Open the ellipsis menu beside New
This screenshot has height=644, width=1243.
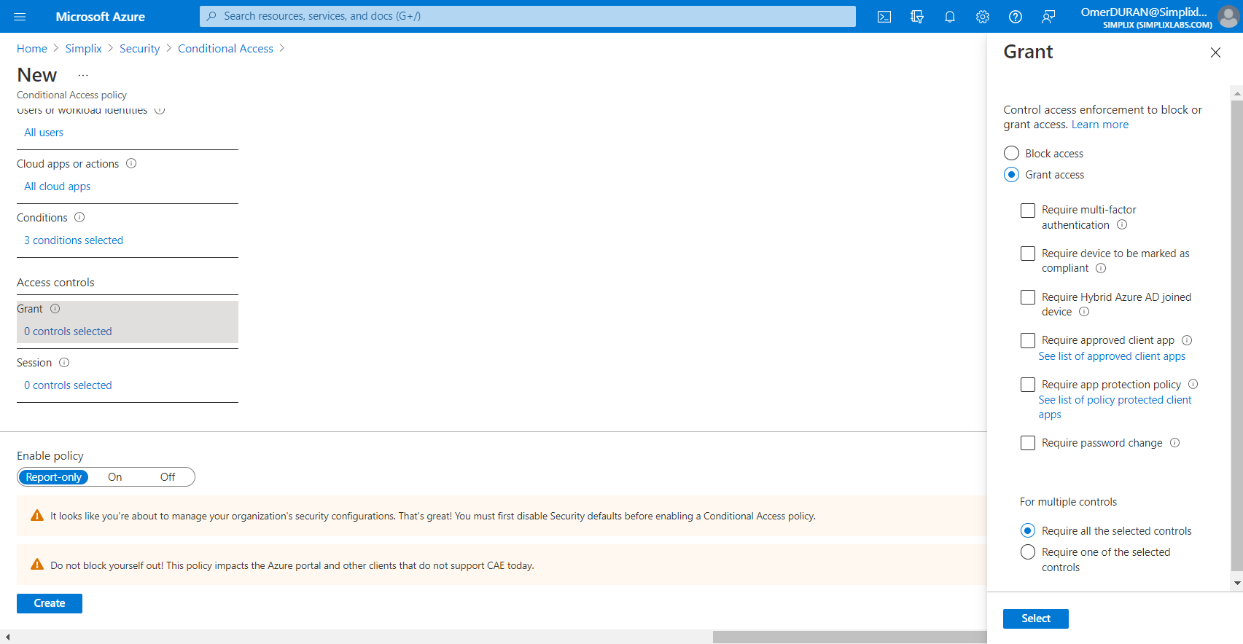83,75
